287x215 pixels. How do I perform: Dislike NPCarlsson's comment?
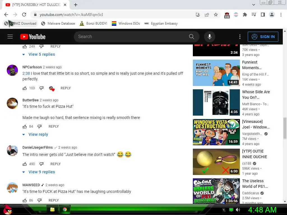coord(41,88)
